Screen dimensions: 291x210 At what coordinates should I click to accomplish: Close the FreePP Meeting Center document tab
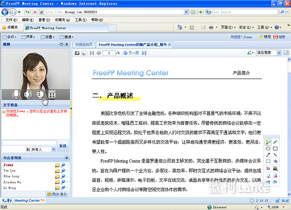coord(169,44)
